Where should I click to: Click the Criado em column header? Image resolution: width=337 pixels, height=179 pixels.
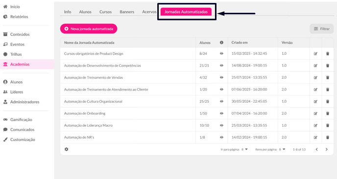click(x=240, y=43)
